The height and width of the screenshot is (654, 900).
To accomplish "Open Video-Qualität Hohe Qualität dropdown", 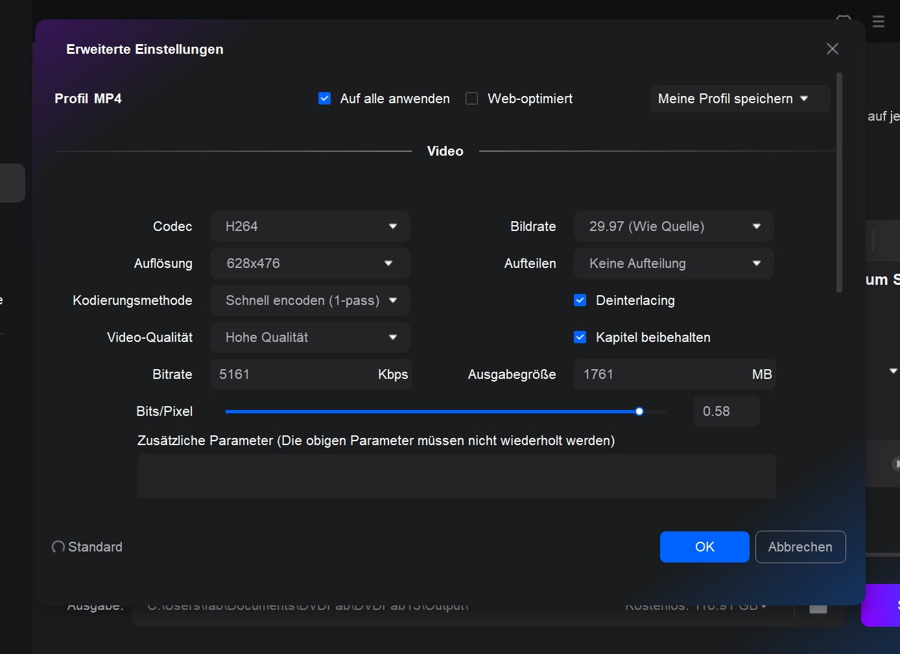I will [x=310, y=337].
